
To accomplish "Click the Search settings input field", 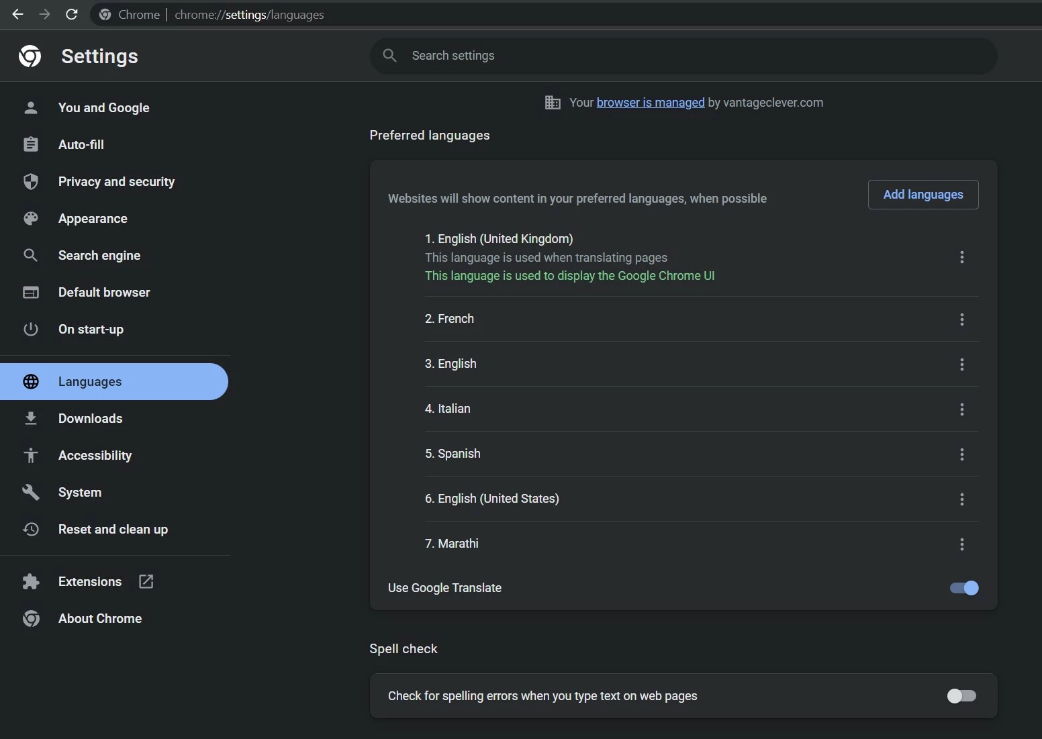I will tap(683, 56).
